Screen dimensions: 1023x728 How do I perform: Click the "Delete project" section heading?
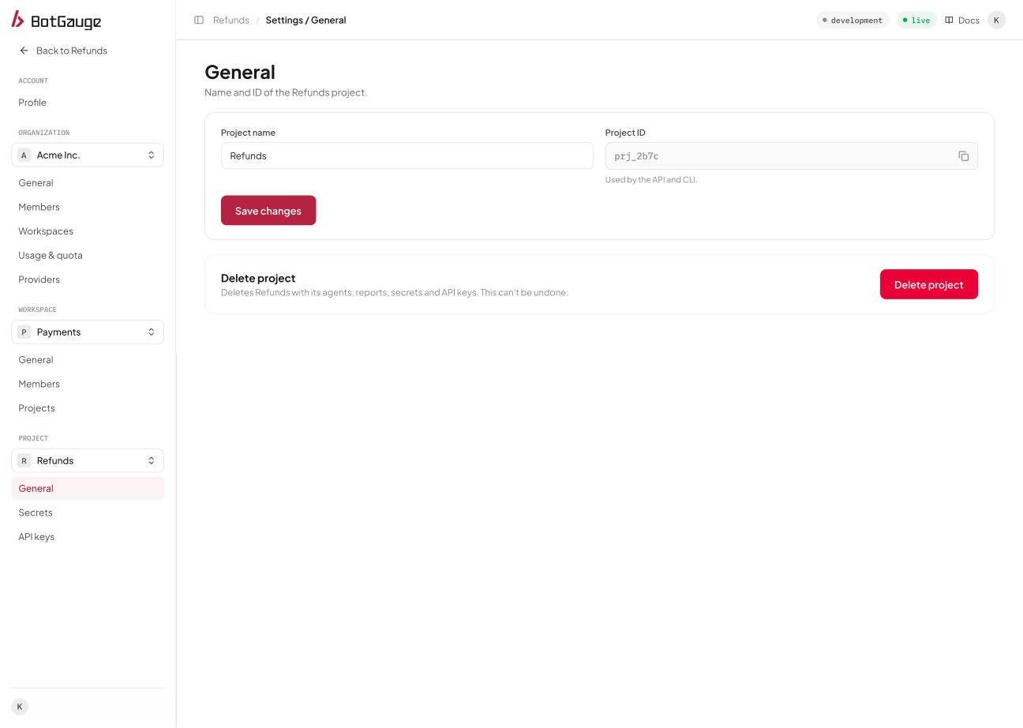[258, 278]
